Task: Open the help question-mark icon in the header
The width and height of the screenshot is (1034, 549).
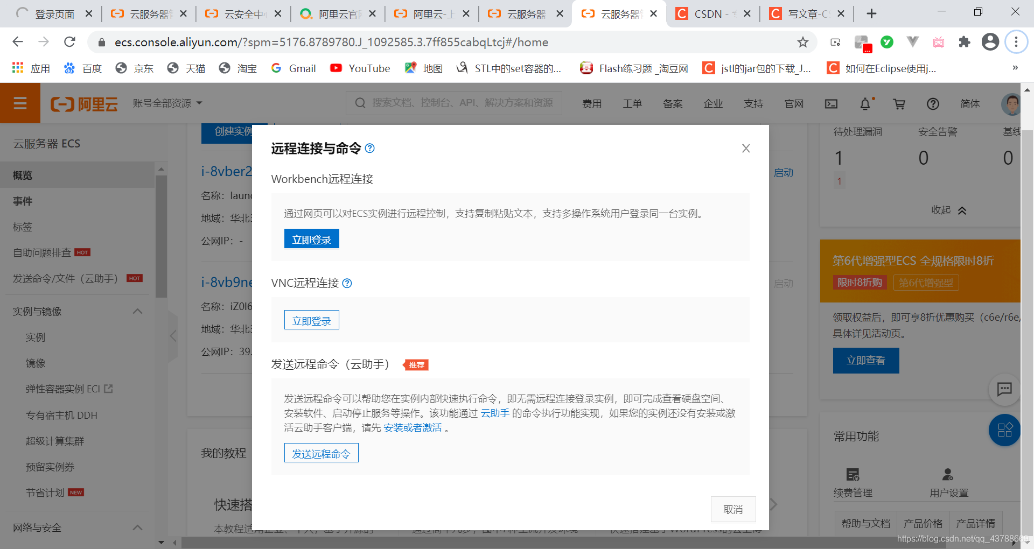Action: [x=933, y=104]
